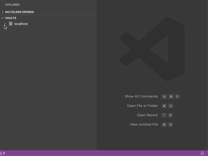Click the New Untitled File label
This screenshot has width=208, height=156.
144,125
